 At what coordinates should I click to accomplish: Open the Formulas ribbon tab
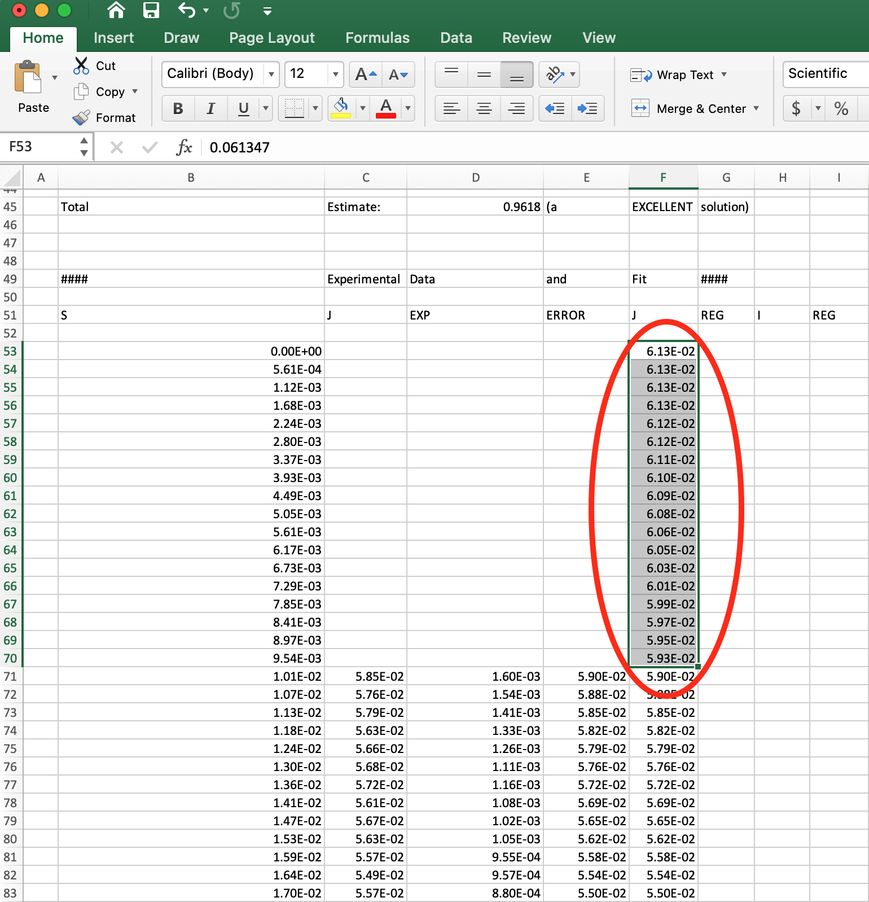(377, 38)
